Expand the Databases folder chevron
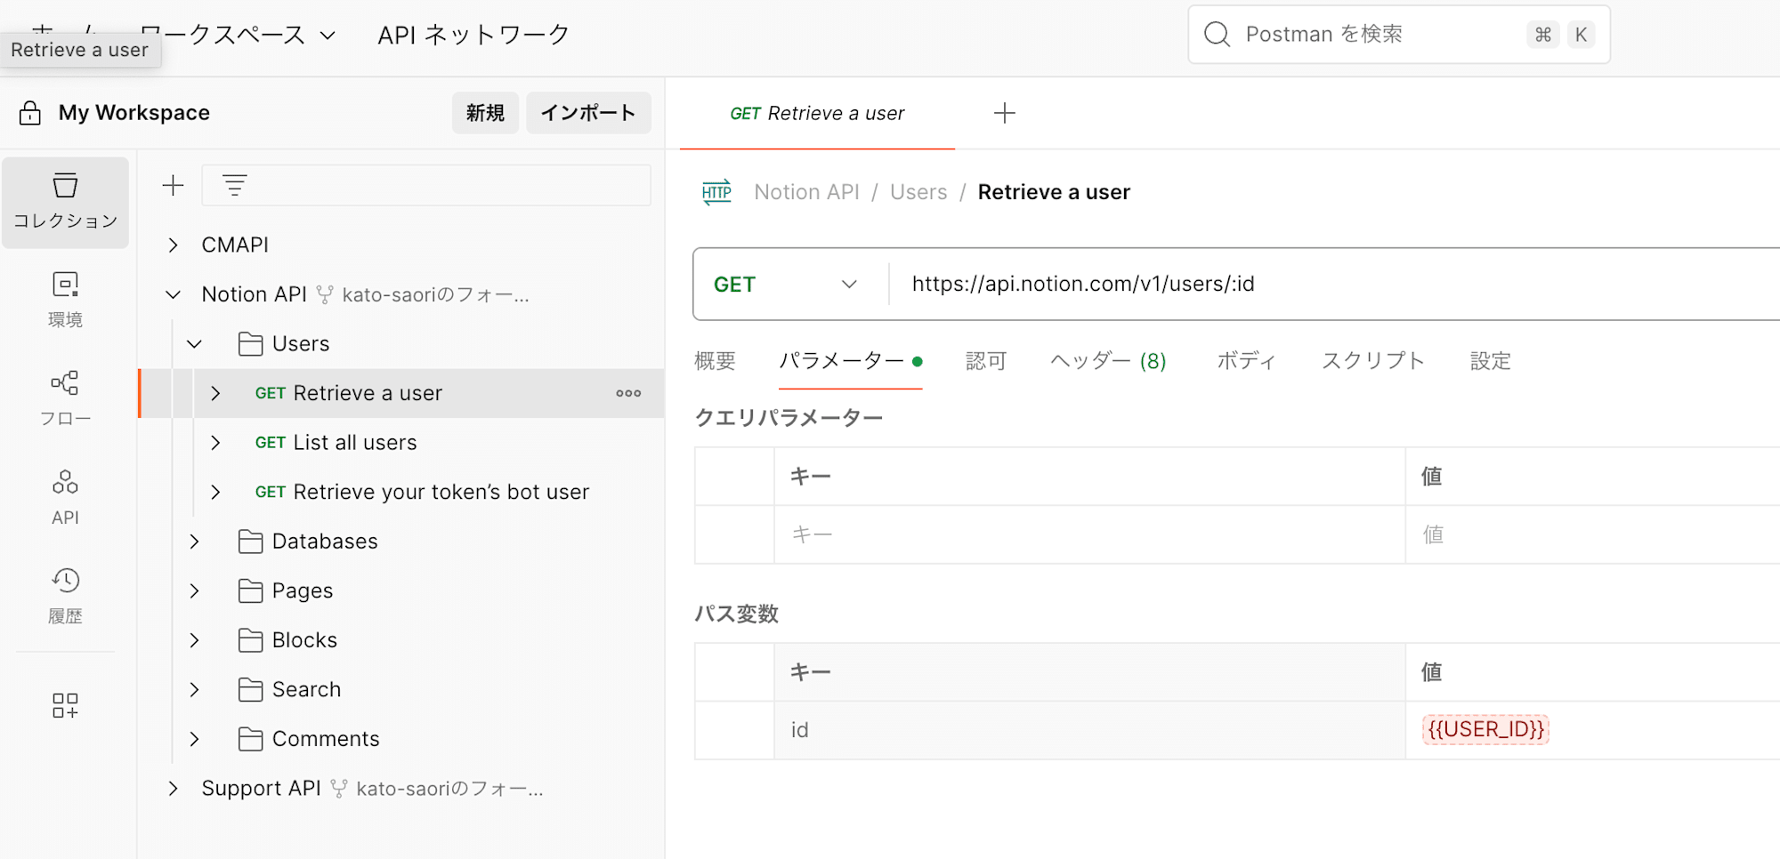 click(195, 542)
